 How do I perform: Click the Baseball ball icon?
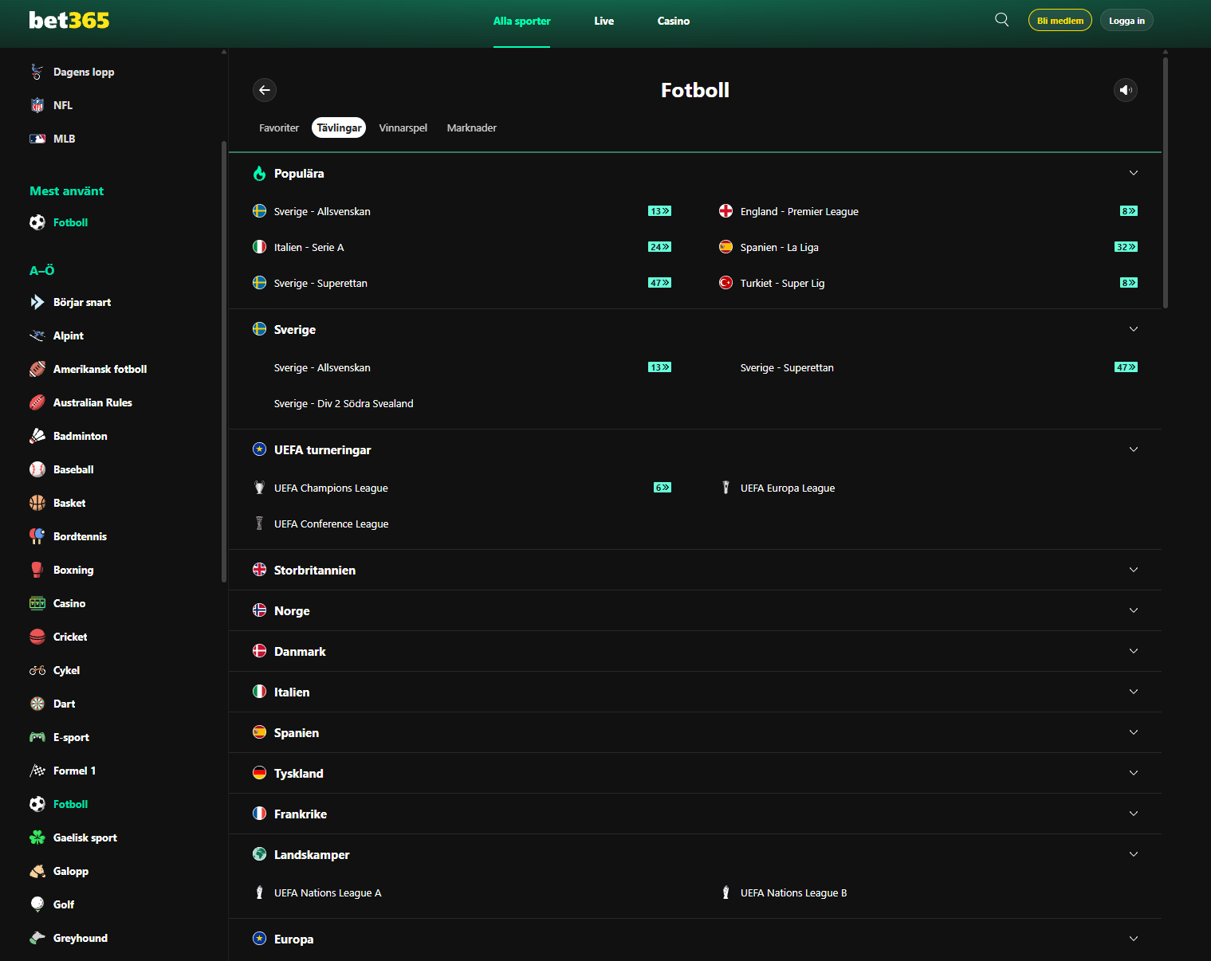37,469
